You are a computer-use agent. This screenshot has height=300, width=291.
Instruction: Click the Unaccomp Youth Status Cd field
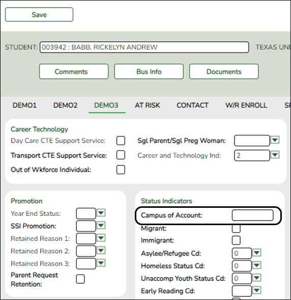(242, 279)
